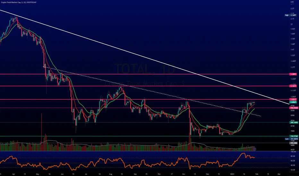Click the 'Jul' label on the time axis
This screenshot has width=299, height=176.
[x=86, y=174]
